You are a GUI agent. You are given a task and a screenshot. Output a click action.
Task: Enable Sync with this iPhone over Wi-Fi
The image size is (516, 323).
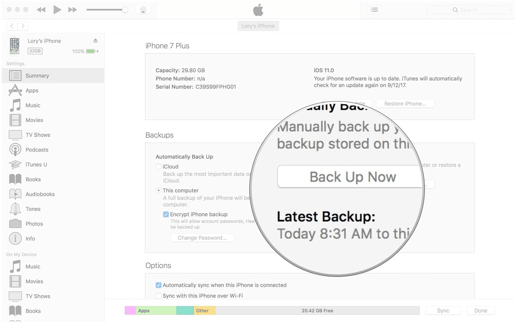pos(158,296)
